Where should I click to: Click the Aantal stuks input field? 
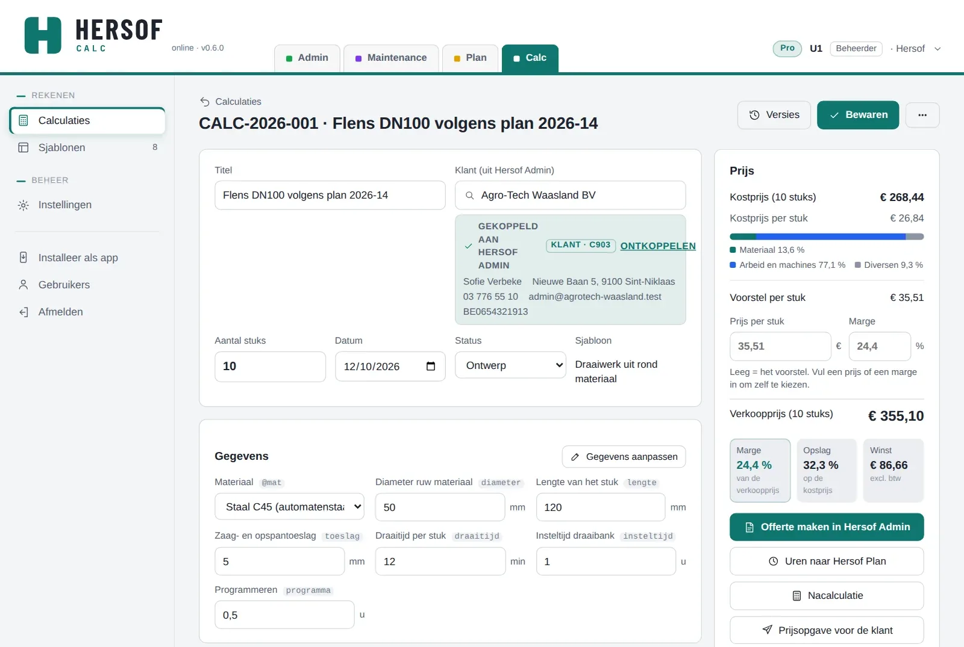tap(271, 367)
